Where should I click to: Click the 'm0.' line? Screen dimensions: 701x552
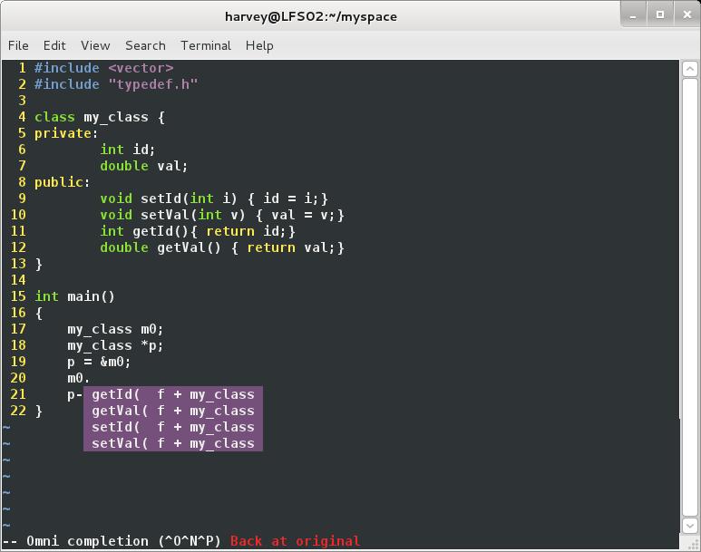(x=78, y=378)
